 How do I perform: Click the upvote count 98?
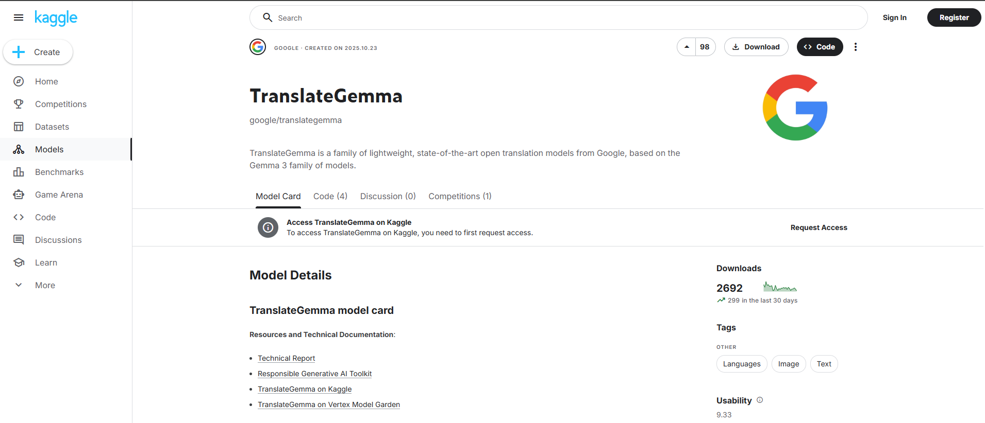(x=705, y=47)
